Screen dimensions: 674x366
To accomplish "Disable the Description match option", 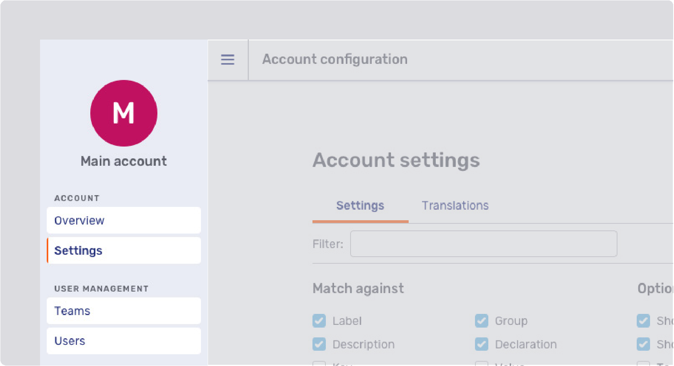I will tap(319, 344).
